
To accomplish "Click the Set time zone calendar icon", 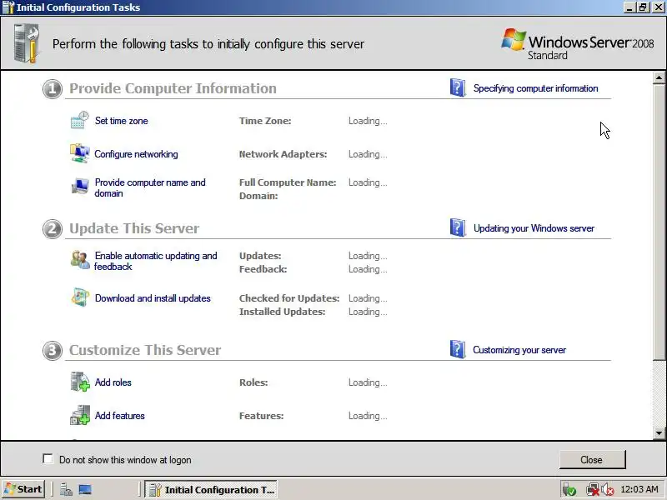I will 79,120.
